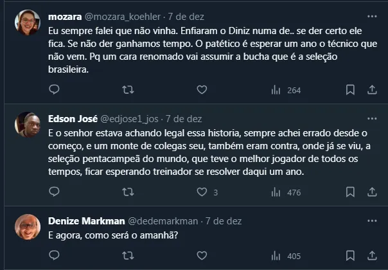
Task: Reply to Edson José's tweet
Action: point(55,192)
